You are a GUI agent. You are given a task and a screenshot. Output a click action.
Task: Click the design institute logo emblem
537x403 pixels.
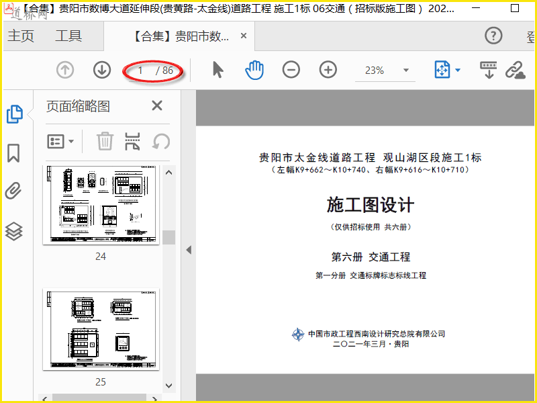tap(298, 334)
